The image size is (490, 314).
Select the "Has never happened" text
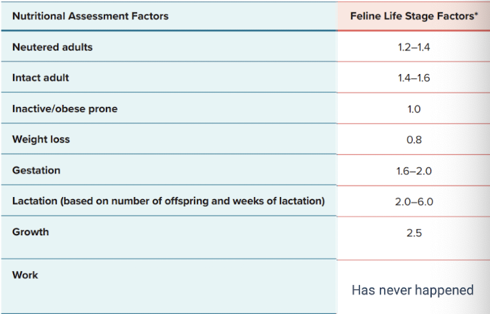pos(412,290)
